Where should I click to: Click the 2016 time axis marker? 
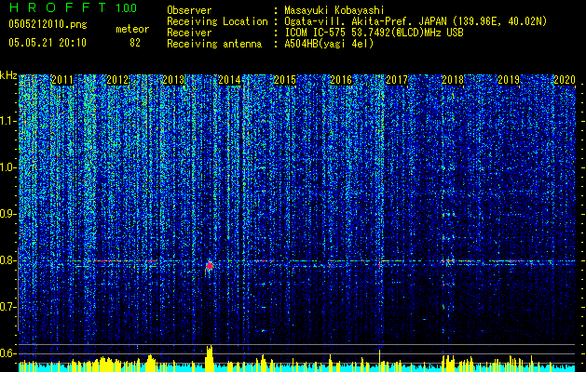[341, 80]
